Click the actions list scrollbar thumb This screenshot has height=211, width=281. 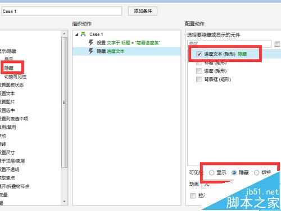coord(64,102)
